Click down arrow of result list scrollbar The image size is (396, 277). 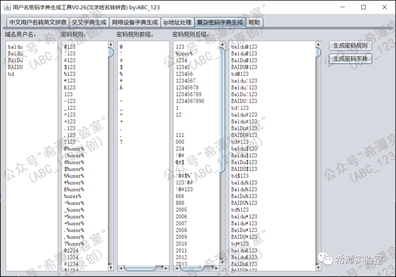318,268
